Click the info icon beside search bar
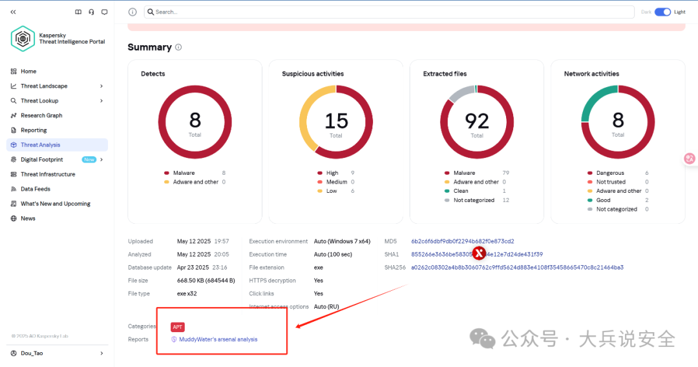The image size is (698, 367). [132, 12]
